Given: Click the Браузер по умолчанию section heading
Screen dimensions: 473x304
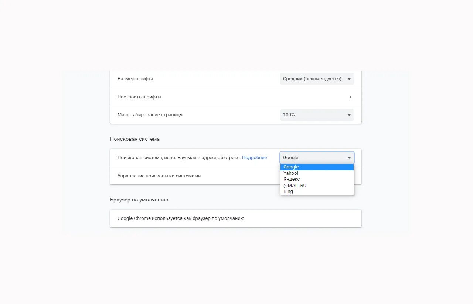Looking at the screenshot, I should [x=139, y=200].
